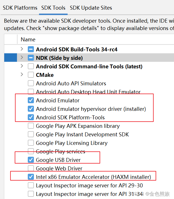The height and width of the screenshot is (199, 174).
Task: Check Google Play Licensing Library
Action: [x=31, y=143]
